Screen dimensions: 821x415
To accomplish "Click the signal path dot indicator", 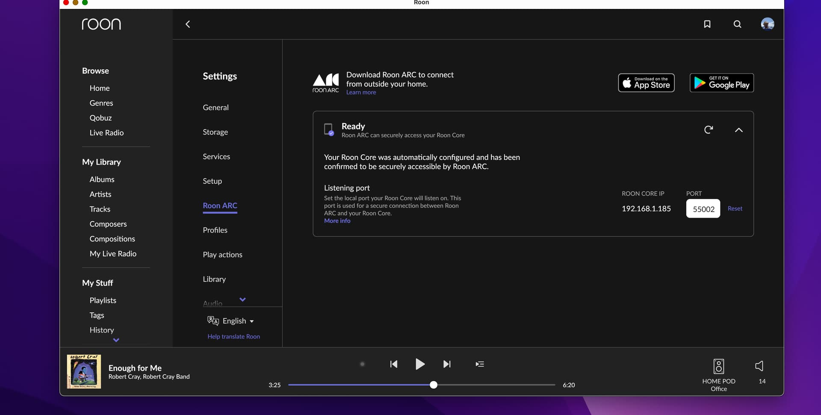I will pos(362,364).
